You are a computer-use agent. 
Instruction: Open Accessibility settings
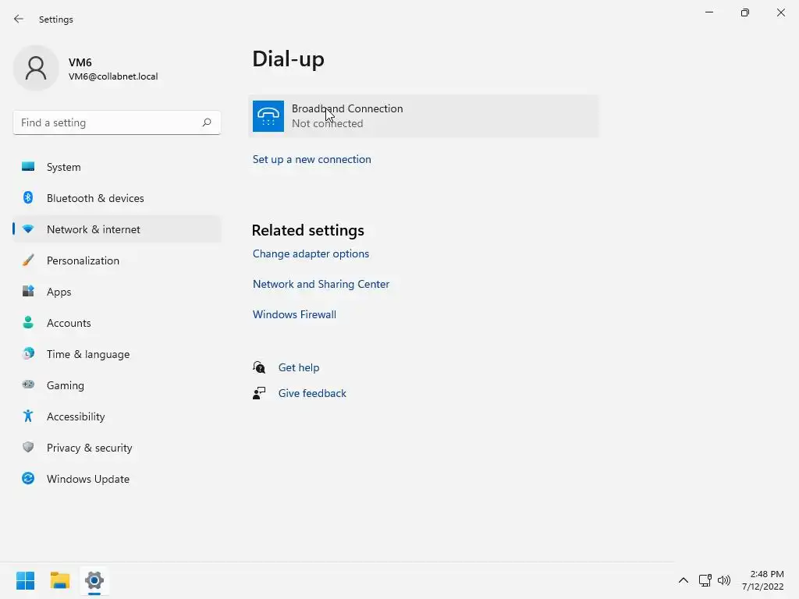tap(76, 416)
